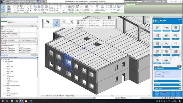Click Delete Smart Details command
The height and width of the screenshot is (103, 183).
click(x=95, y=21)
